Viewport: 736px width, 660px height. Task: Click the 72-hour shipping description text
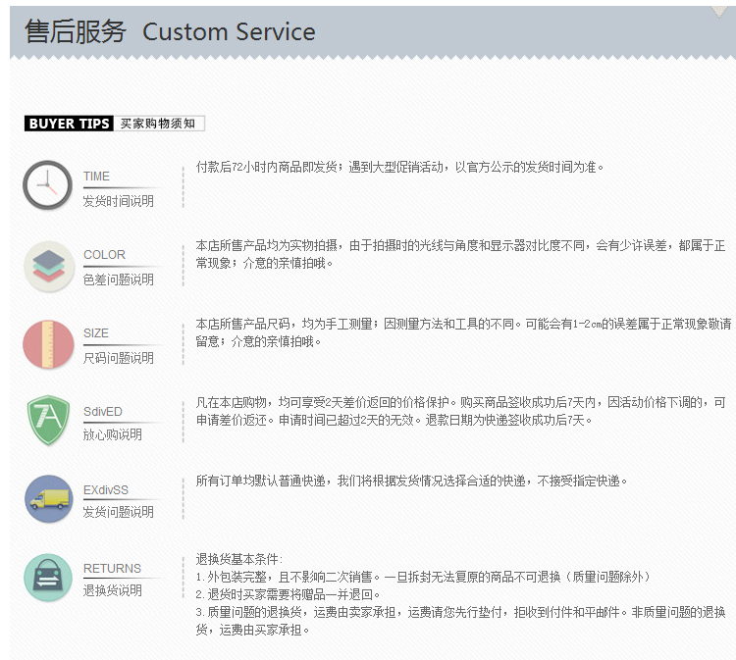point(400,167)
